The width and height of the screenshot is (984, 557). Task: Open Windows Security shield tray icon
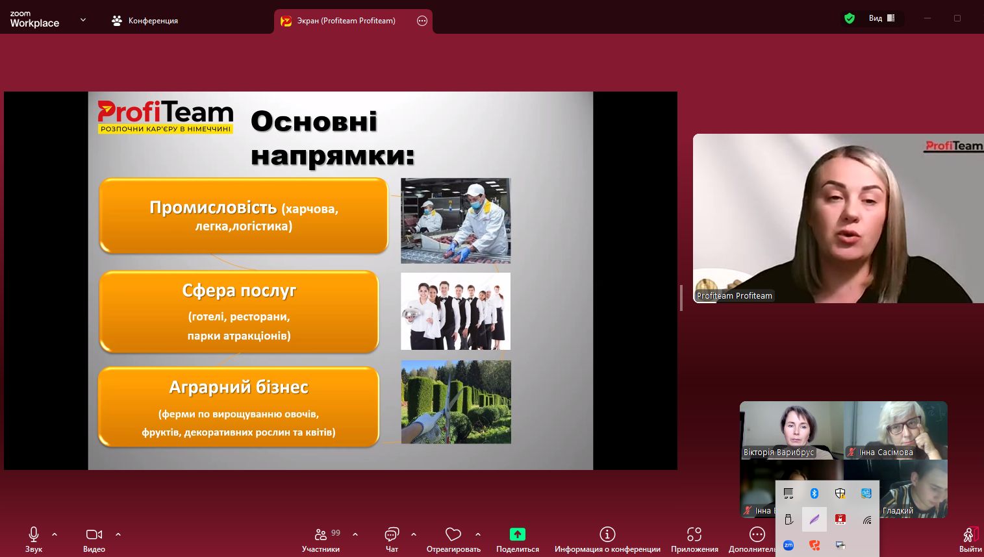coord(840,493)
